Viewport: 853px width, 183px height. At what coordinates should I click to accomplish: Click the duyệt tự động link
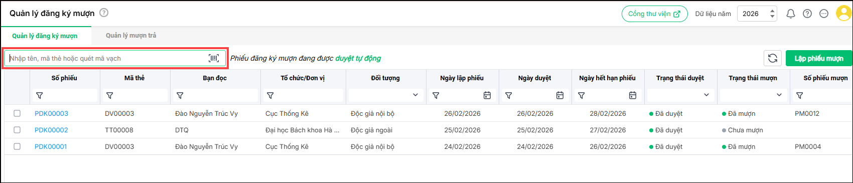pyautogui.click(x=358, y=58)
